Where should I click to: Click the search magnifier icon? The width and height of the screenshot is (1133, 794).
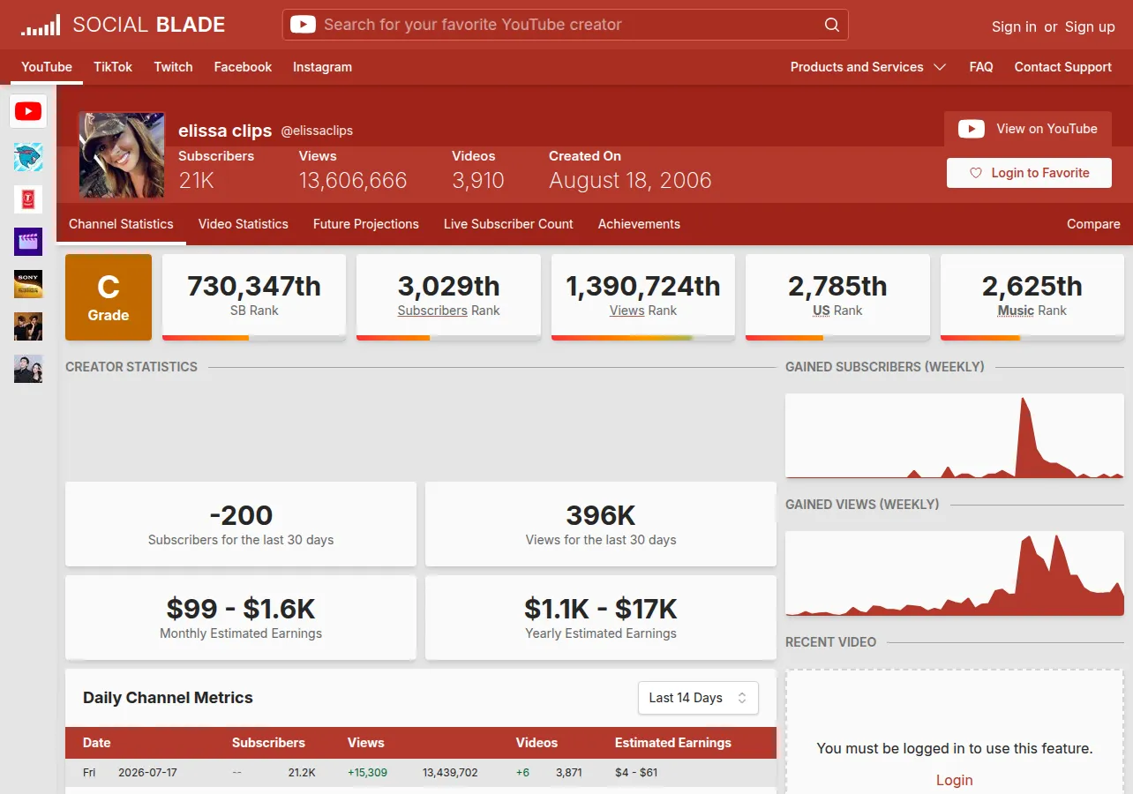coord(831,25)
